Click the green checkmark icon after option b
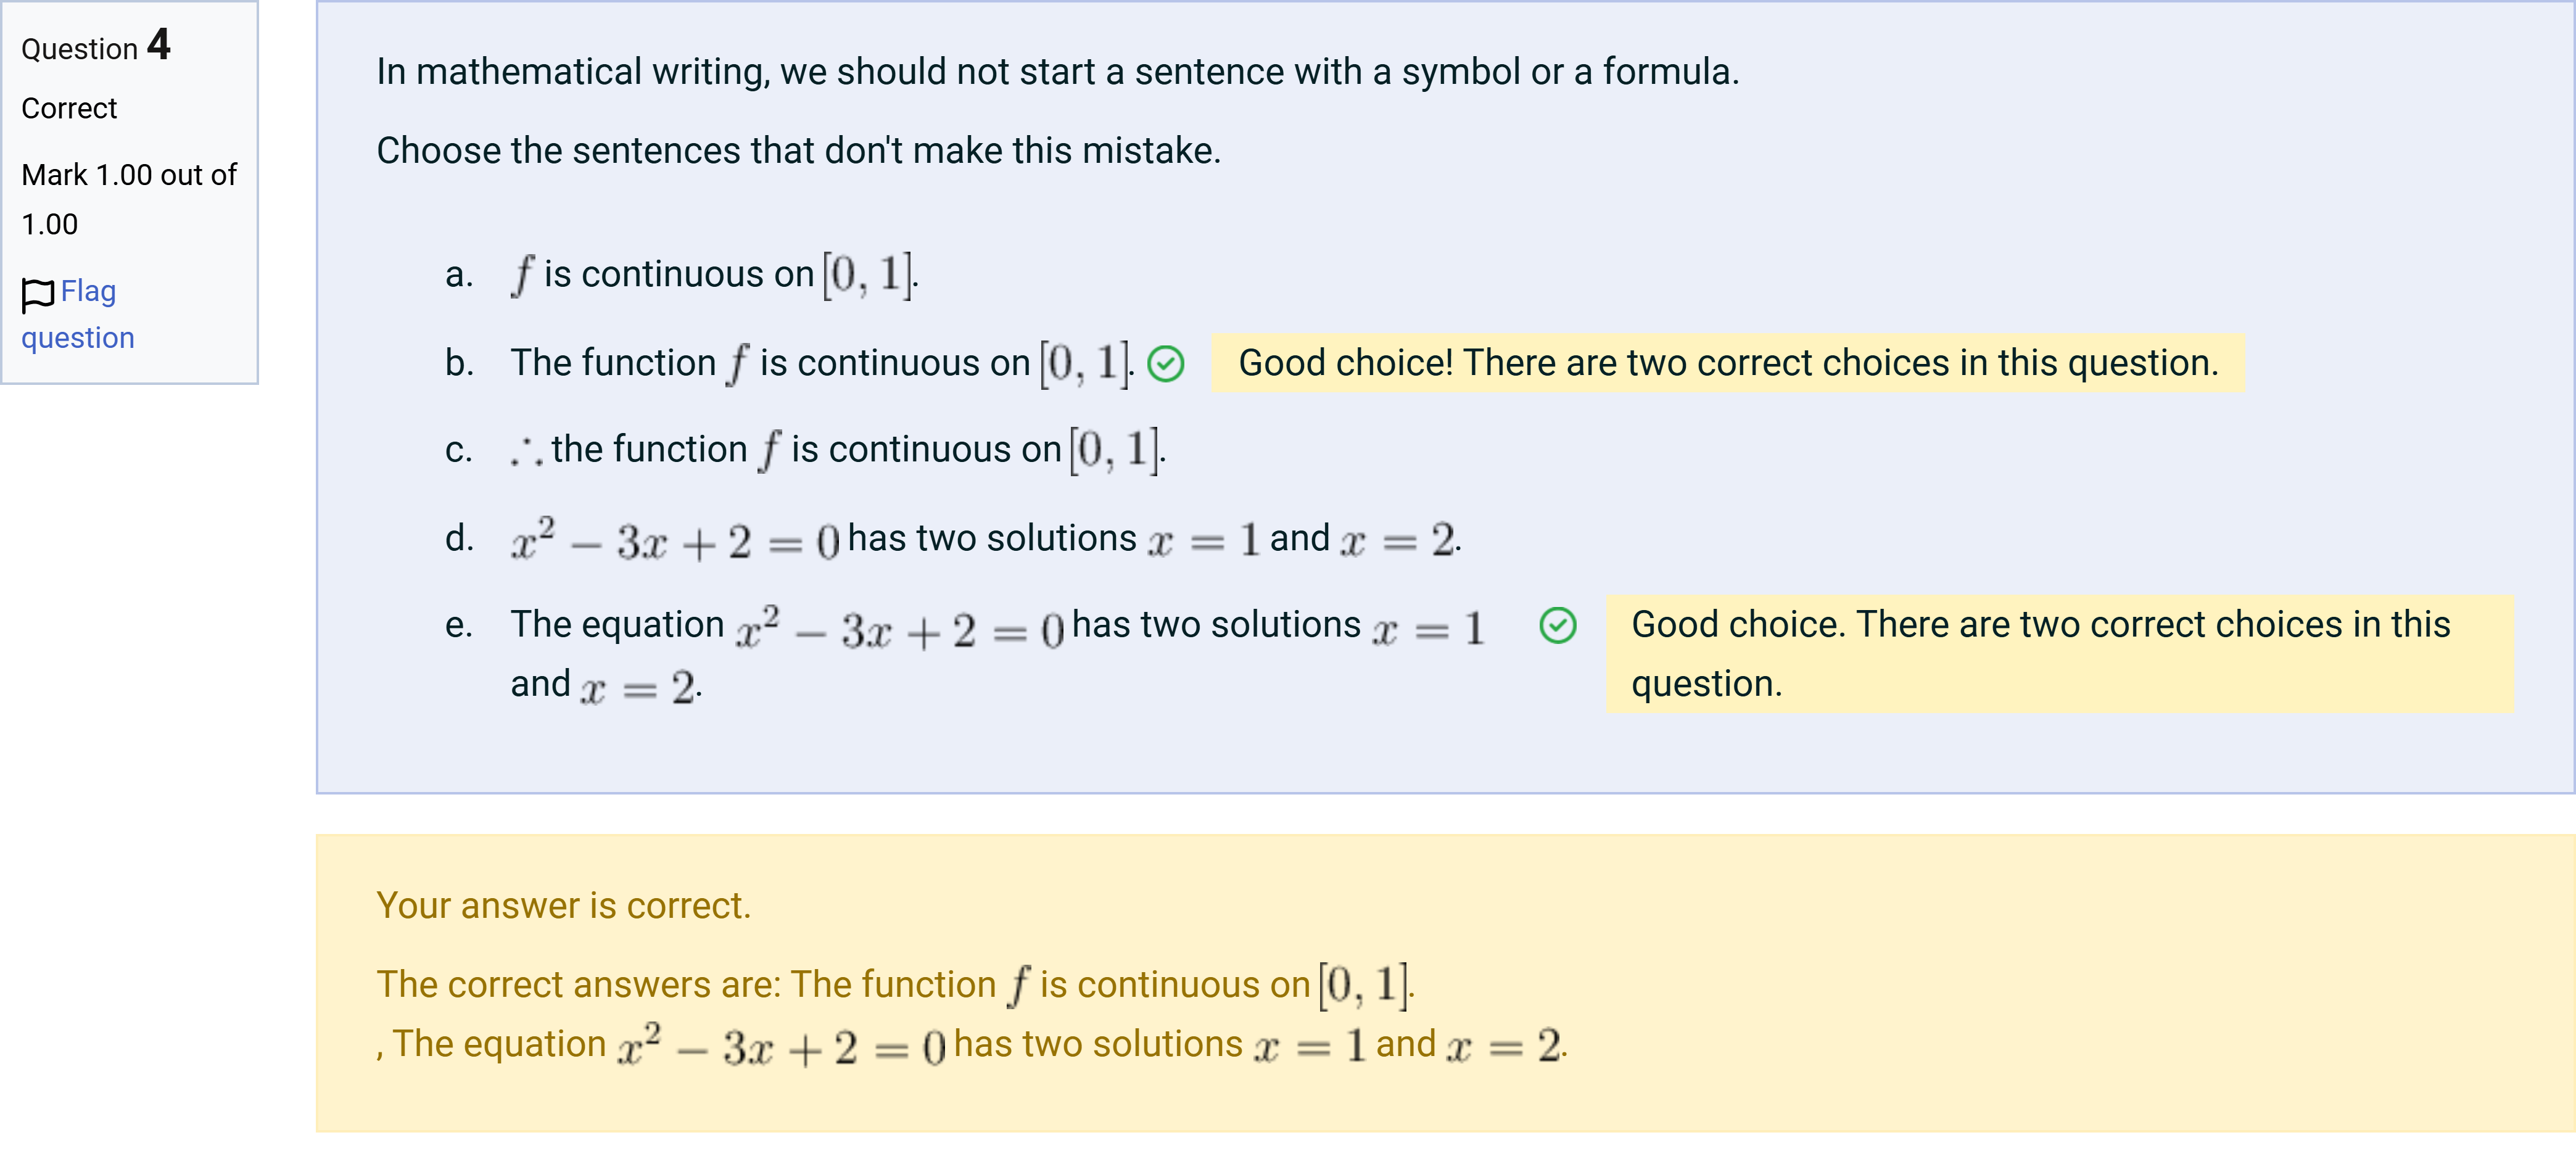 tap(1165, 363)
